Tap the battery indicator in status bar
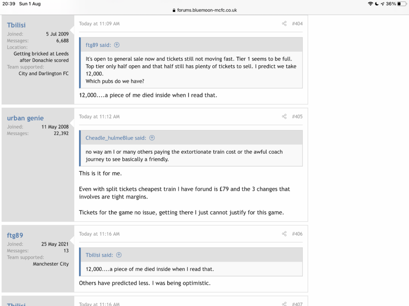The height and width of the screenshot is (306, 409). 402,4
